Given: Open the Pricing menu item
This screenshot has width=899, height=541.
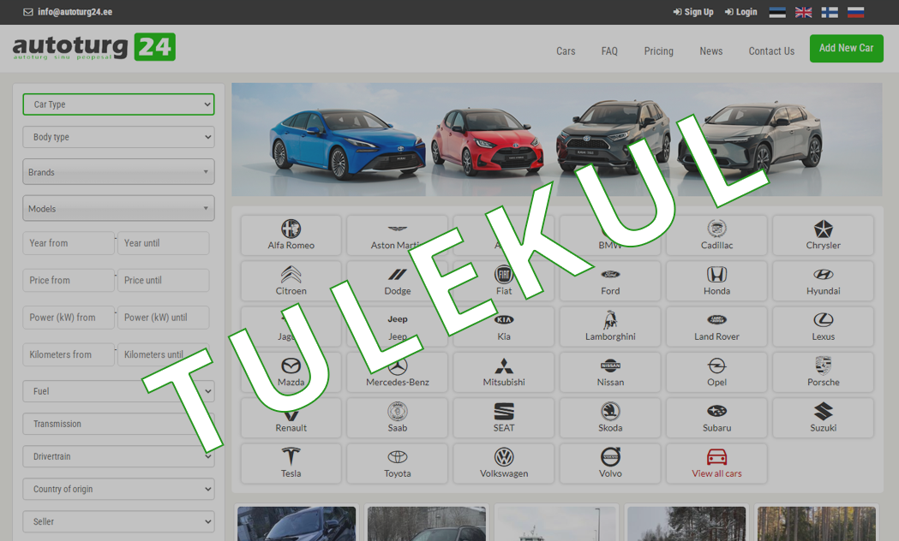Looking at the screenshot, I should coord(658,51).
